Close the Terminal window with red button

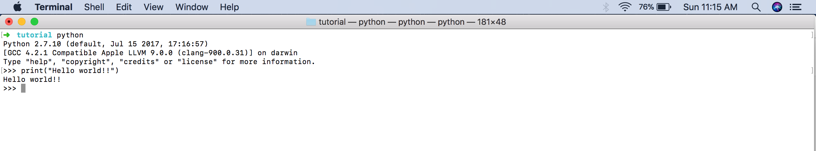(9, 22)
